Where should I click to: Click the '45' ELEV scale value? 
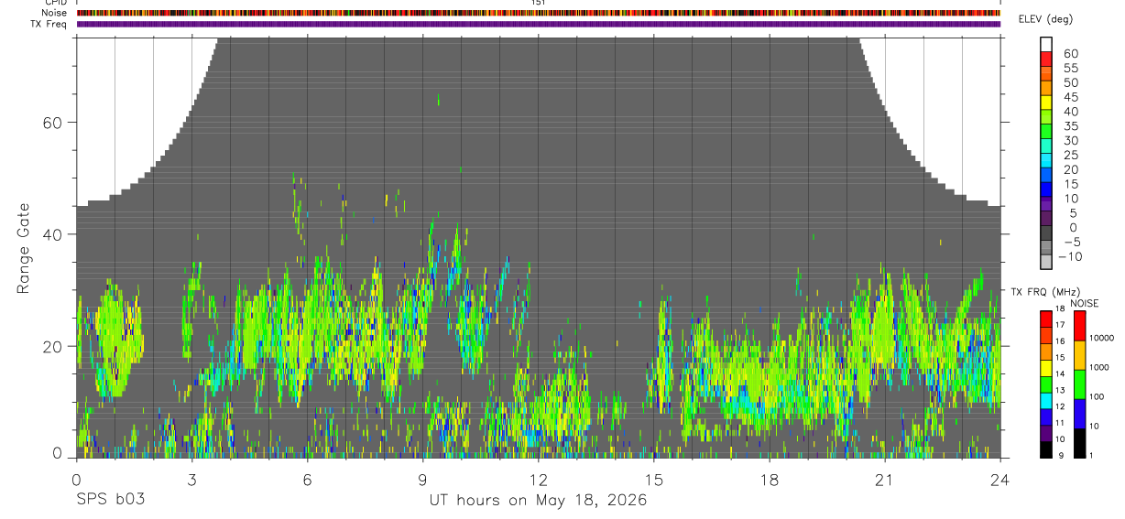[x=1070, y=97]
